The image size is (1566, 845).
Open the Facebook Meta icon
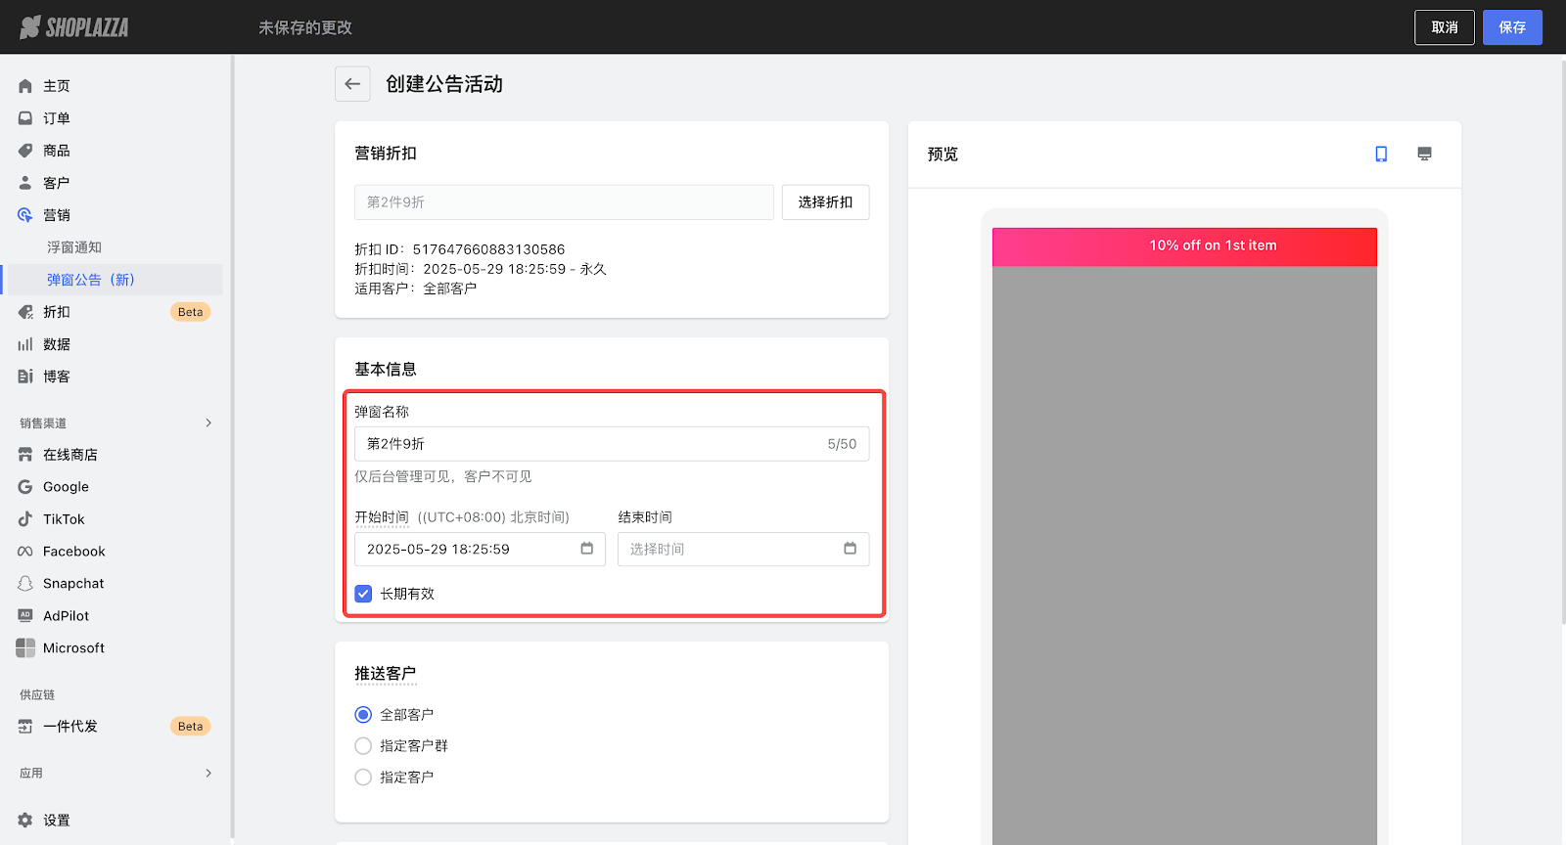click(25, 552)
